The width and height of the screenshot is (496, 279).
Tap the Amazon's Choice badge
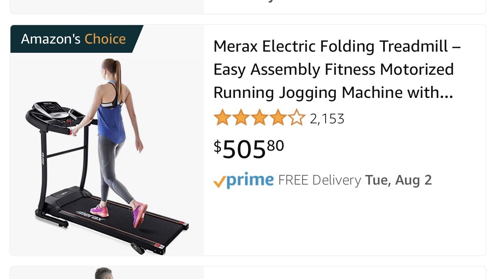pyautogui.click(x=76, y=39)
